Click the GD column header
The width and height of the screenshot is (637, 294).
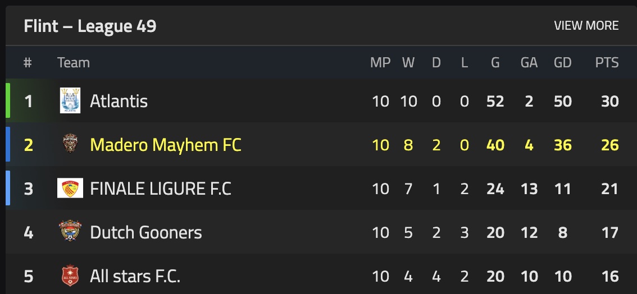(x=562, y=63)
